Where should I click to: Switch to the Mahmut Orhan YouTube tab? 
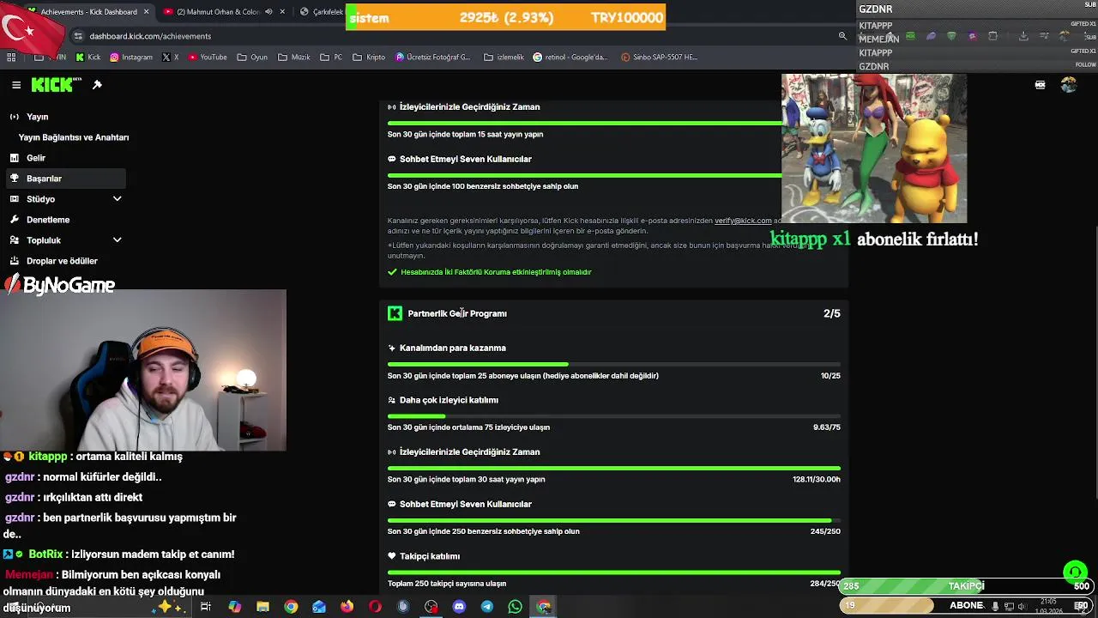(223, 12)
